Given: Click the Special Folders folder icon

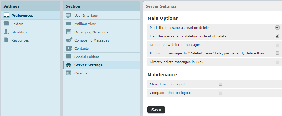Looking at the screenshot, I should (x=69, y=57).
